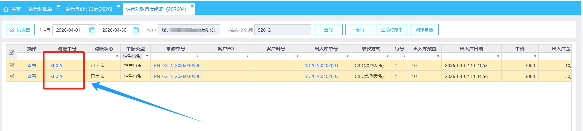The image size is (583, 131).
Task: Click 已生成 status in the SD20260402001 row
Action: (x=97, y=65)
